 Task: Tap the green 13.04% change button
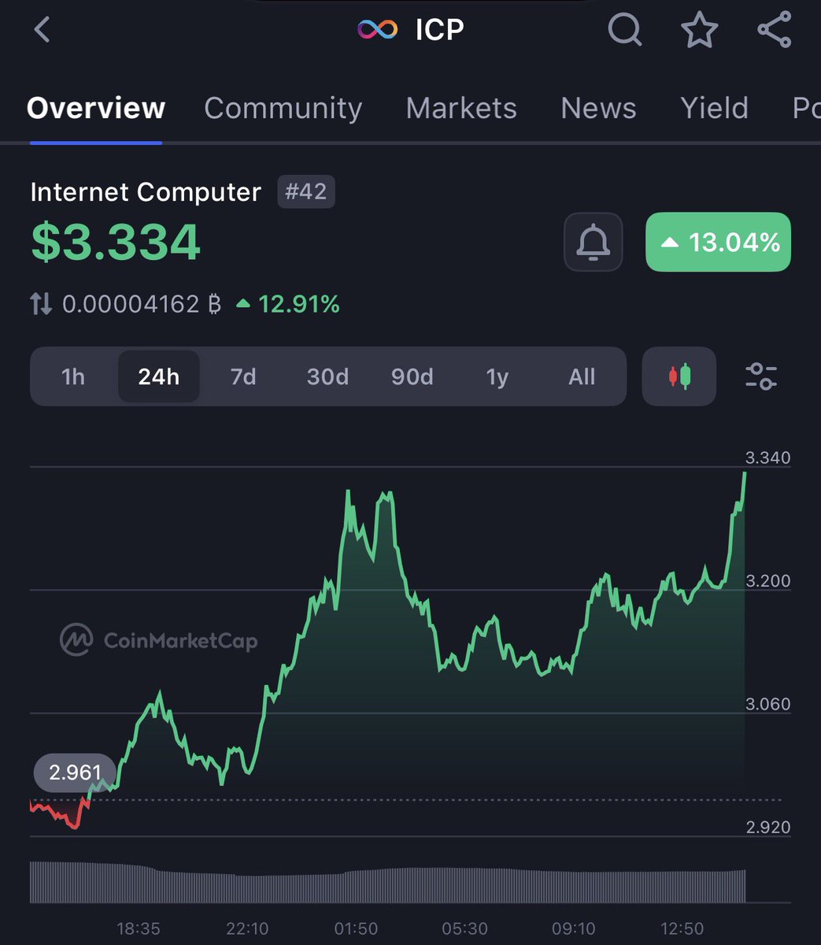click(x=718, y=243)
